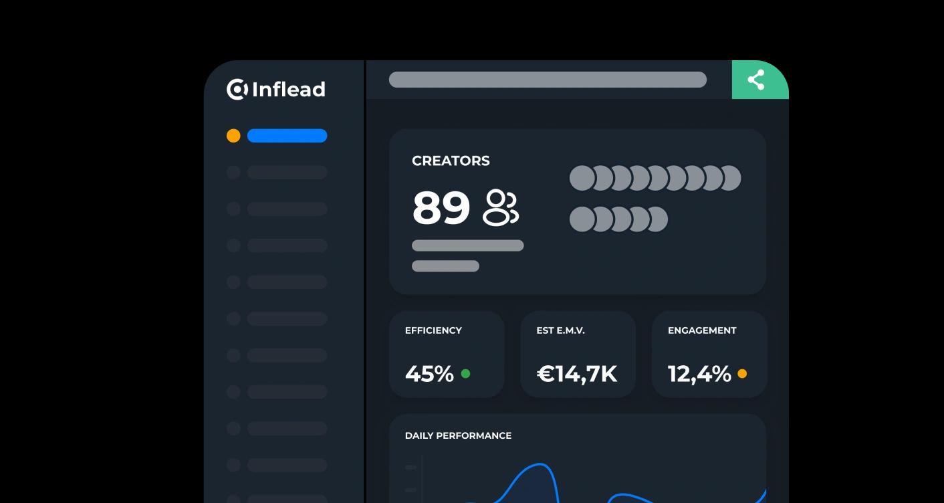This screenshot has width=944, height=503.
Task: Open the EFFICIENCY card label
Action: 433,330
